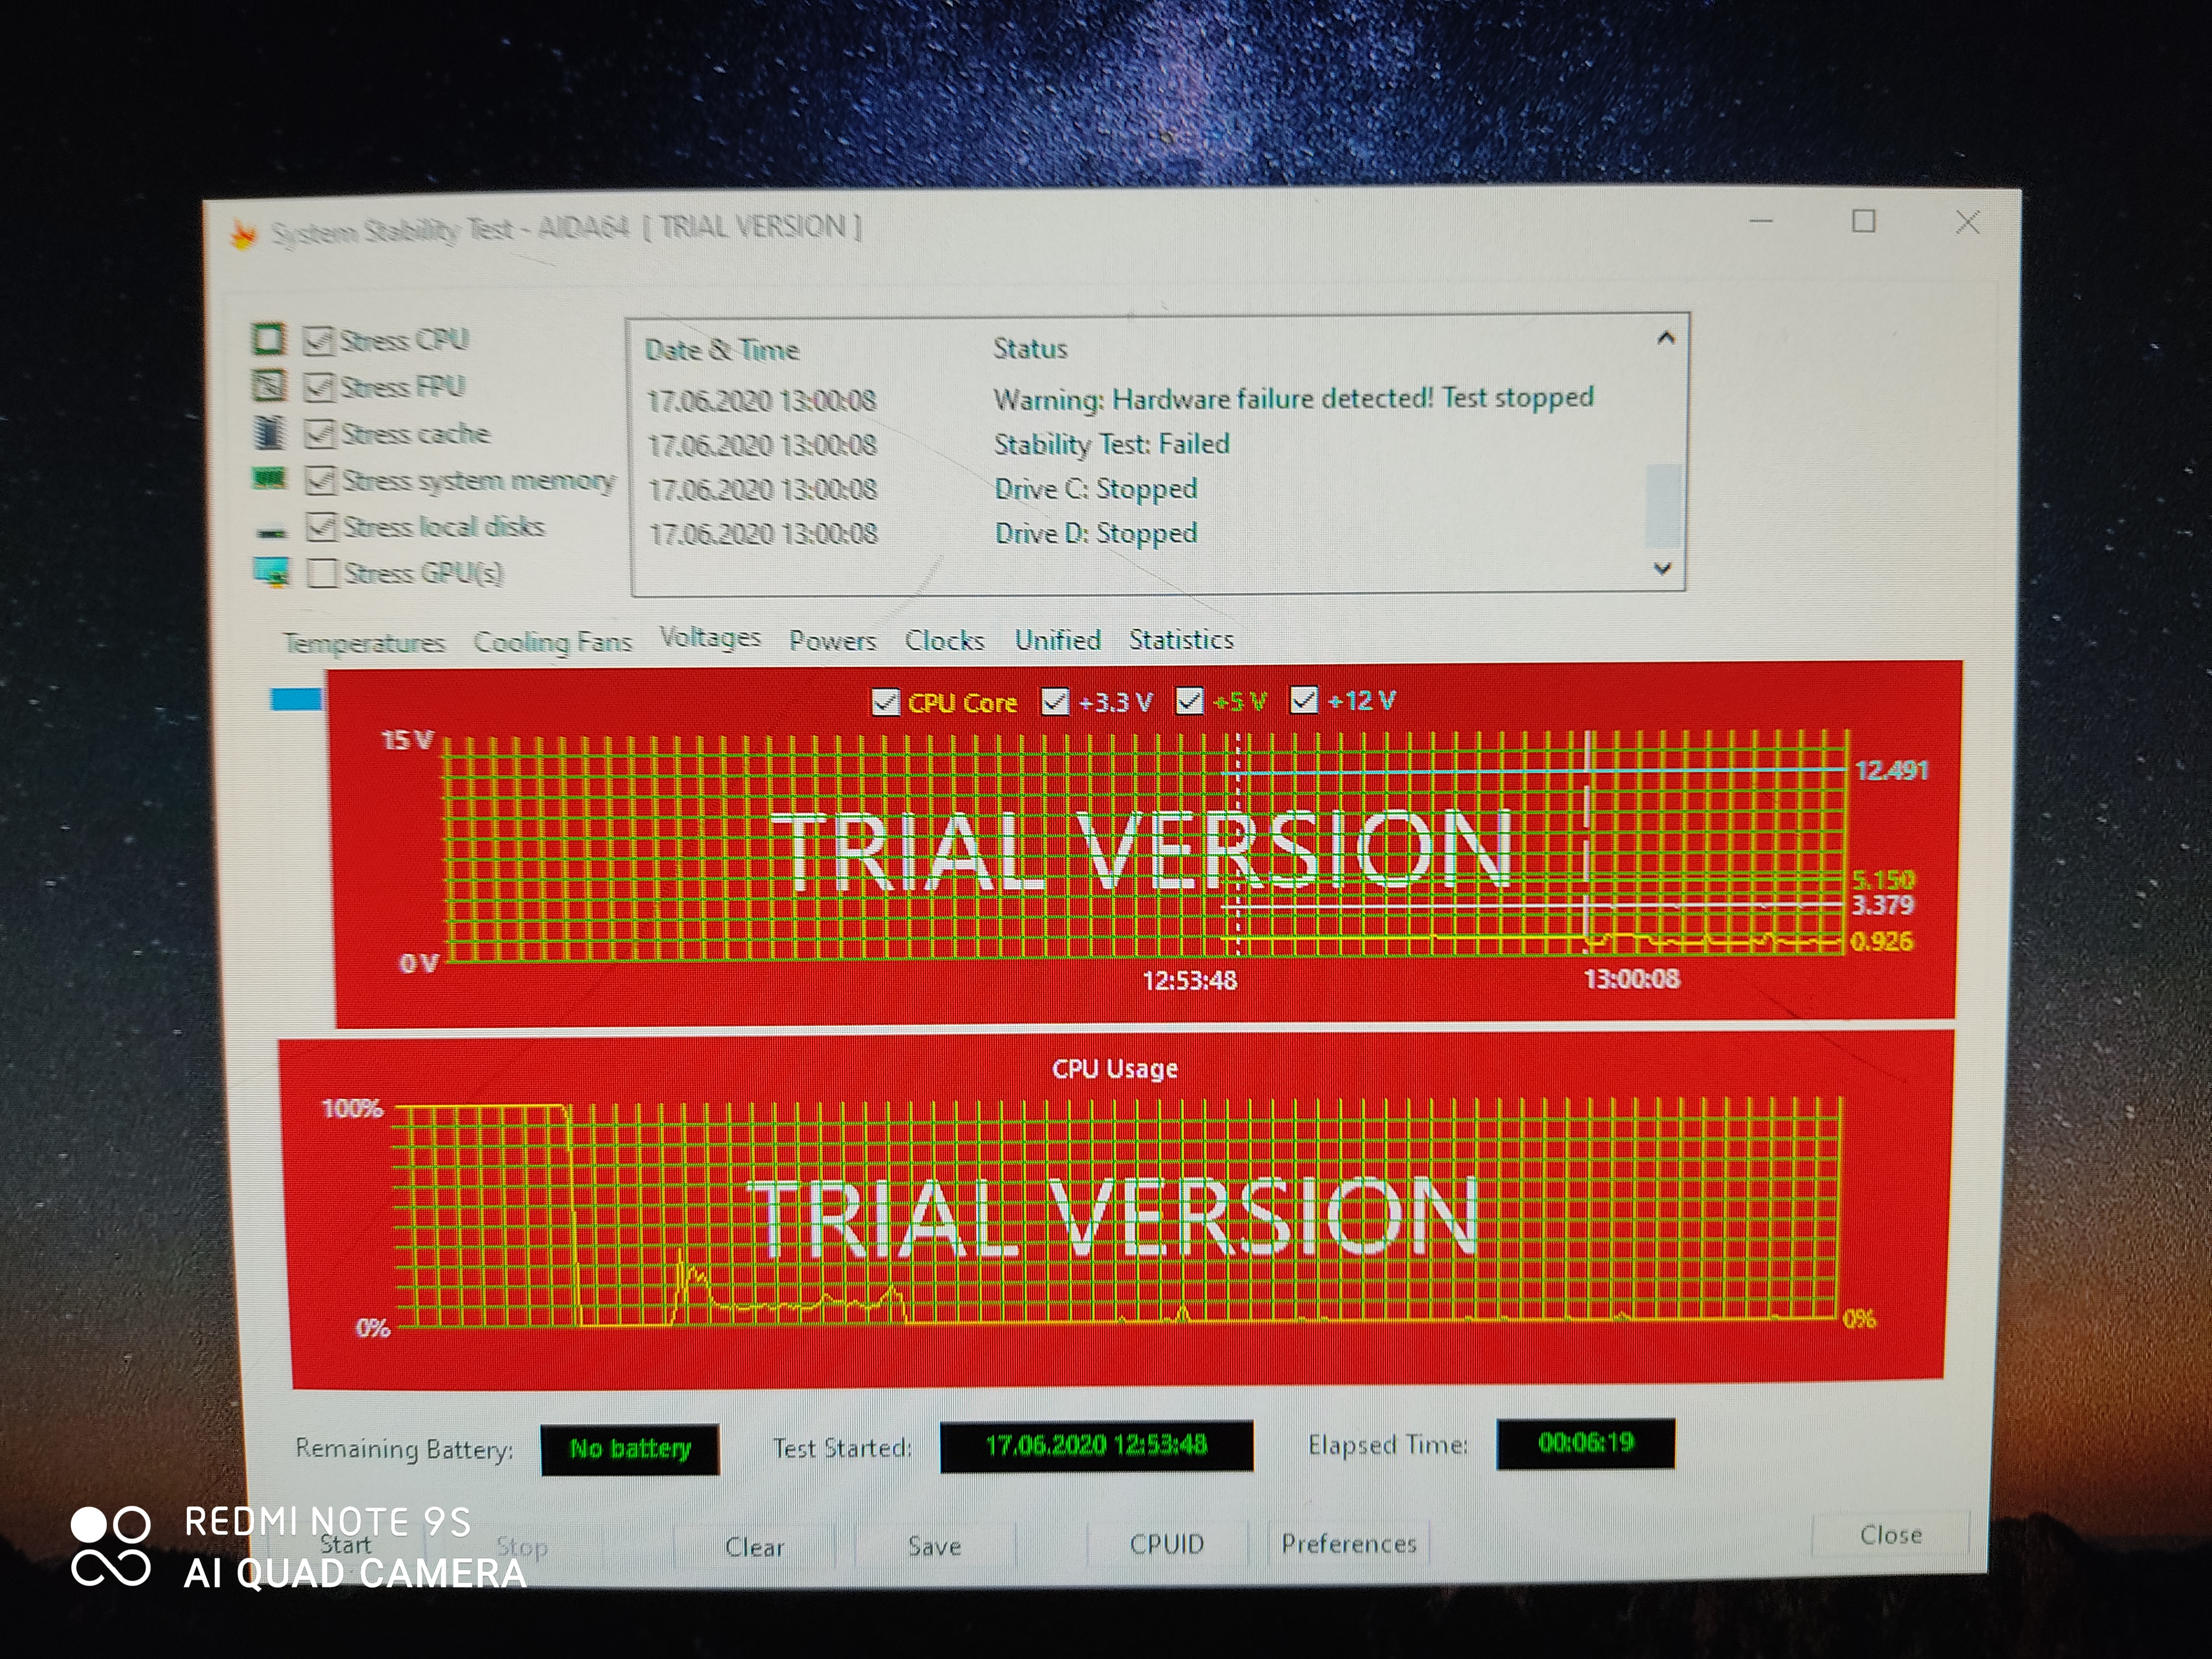This screenshot has width=2212, height=1659.
Task: Click the Save button
Action: pyautogui.click(x=934, y=1546)
